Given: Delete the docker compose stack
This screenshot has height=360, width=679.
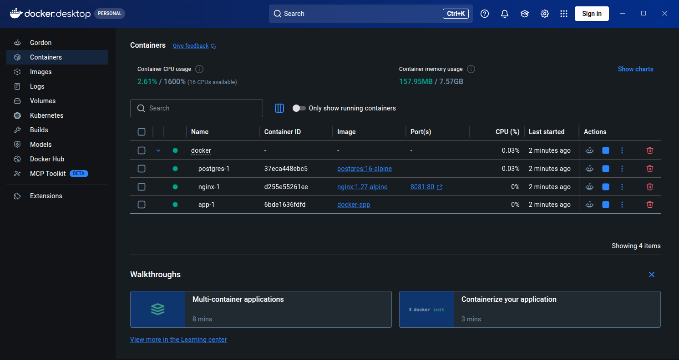Looking at the screenshot, I should [x=650, y=150].
